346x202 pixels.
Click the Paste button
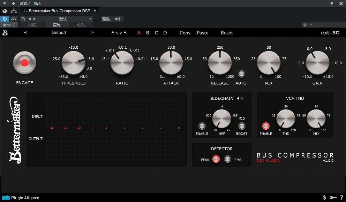[202, 33]
